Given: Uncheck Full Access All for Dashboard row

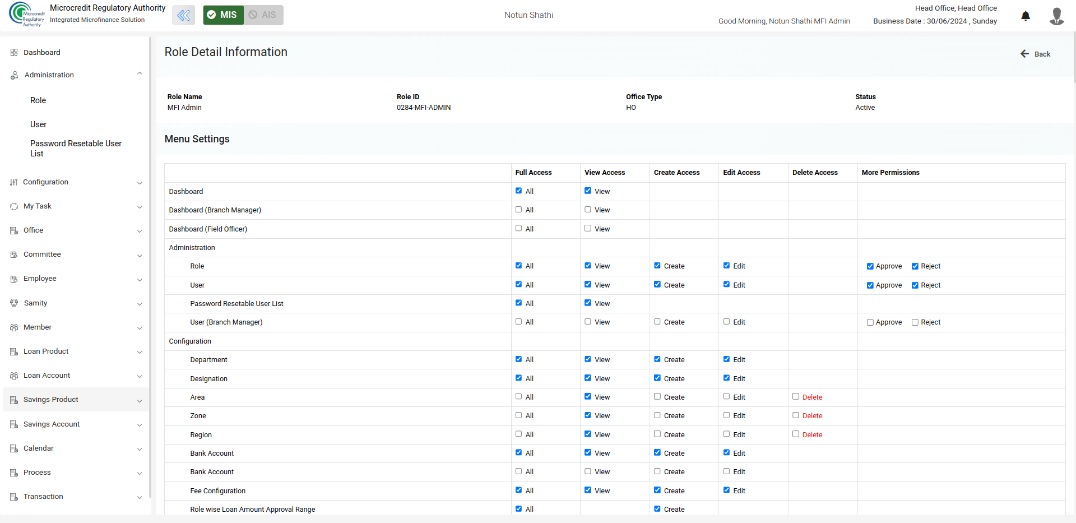Looking at the screenshot, I should (x=519, y=191).
